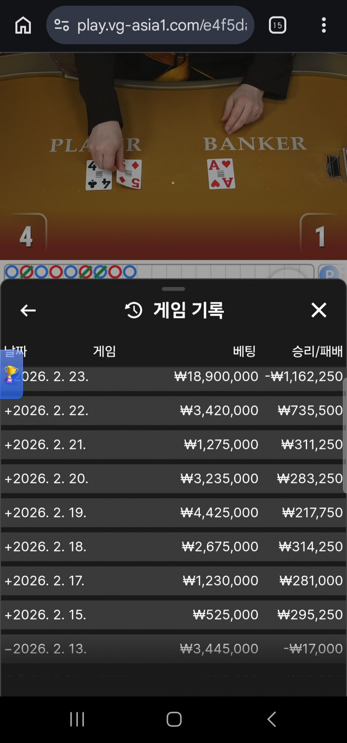Tap the address bar URL text

(162, 25)
